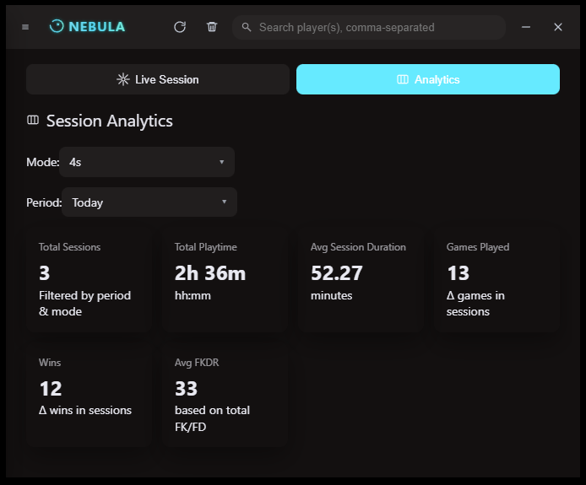Click the Session Analytics heading icon

(33, 121)
